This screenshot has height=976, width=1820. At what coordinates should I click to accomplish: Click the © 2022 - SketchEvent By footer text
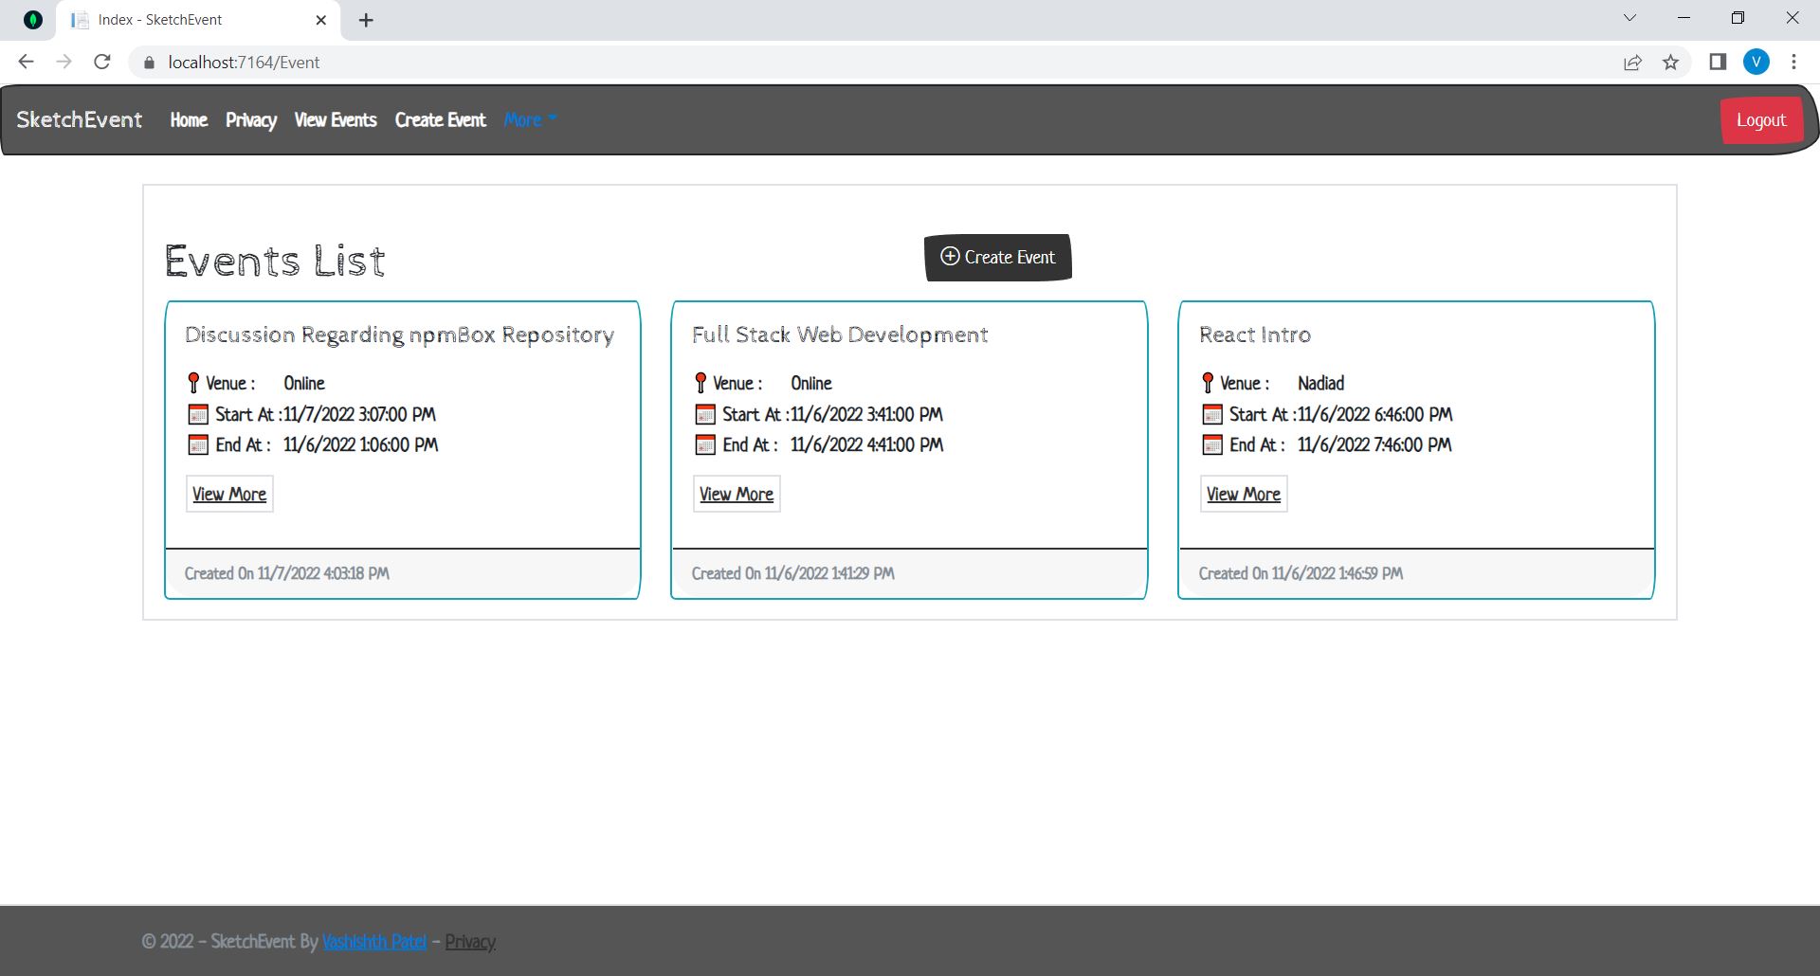point(229,942)
